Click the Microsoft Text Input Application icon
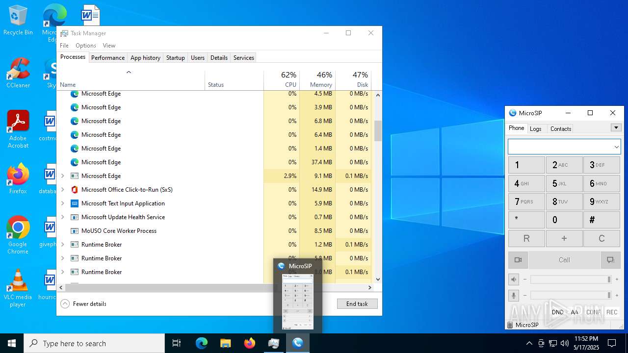 75,203
